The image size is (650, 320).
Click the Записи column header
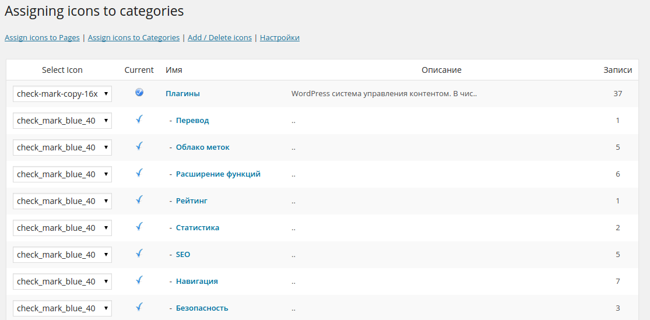[x=617, y=70]
